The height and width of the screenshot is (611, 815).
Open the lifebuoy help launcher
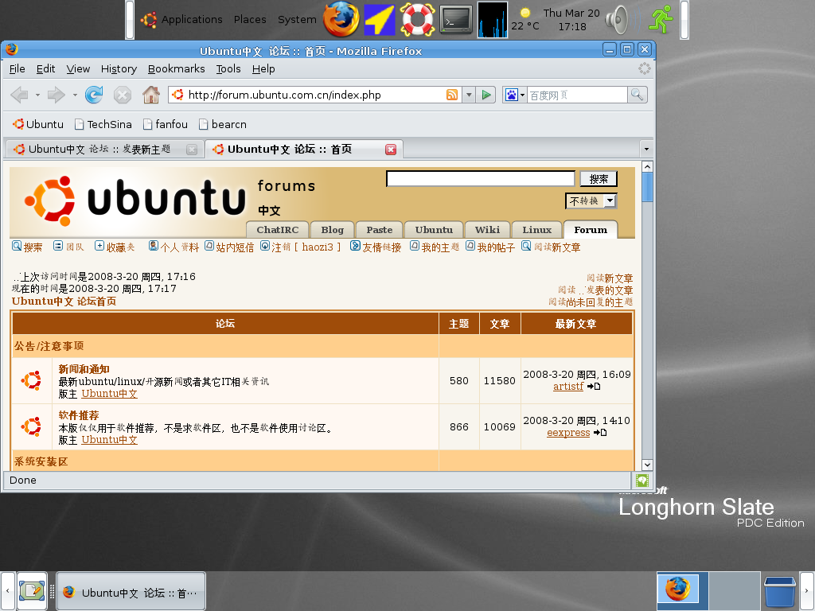417,20
